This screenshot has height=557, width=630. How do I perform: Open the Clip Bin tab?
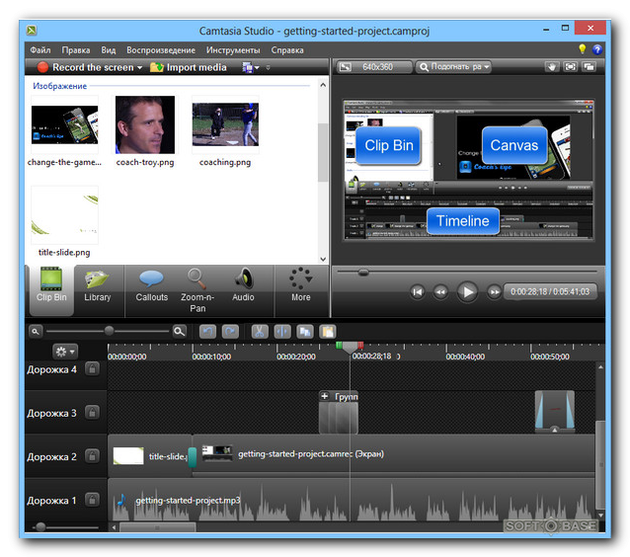pyautogui.click(x=51, y=289)
